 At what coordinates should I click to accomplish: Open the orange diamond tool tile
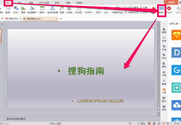point(176,35)
